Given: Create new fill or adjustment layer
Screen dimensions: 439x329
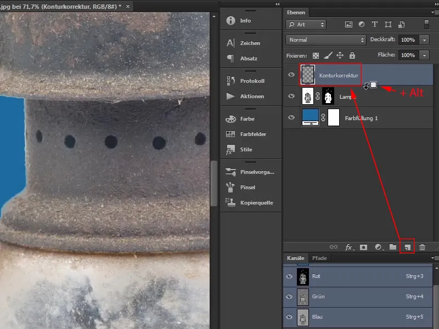Looking at the screenshot, I should pos(378,247).
